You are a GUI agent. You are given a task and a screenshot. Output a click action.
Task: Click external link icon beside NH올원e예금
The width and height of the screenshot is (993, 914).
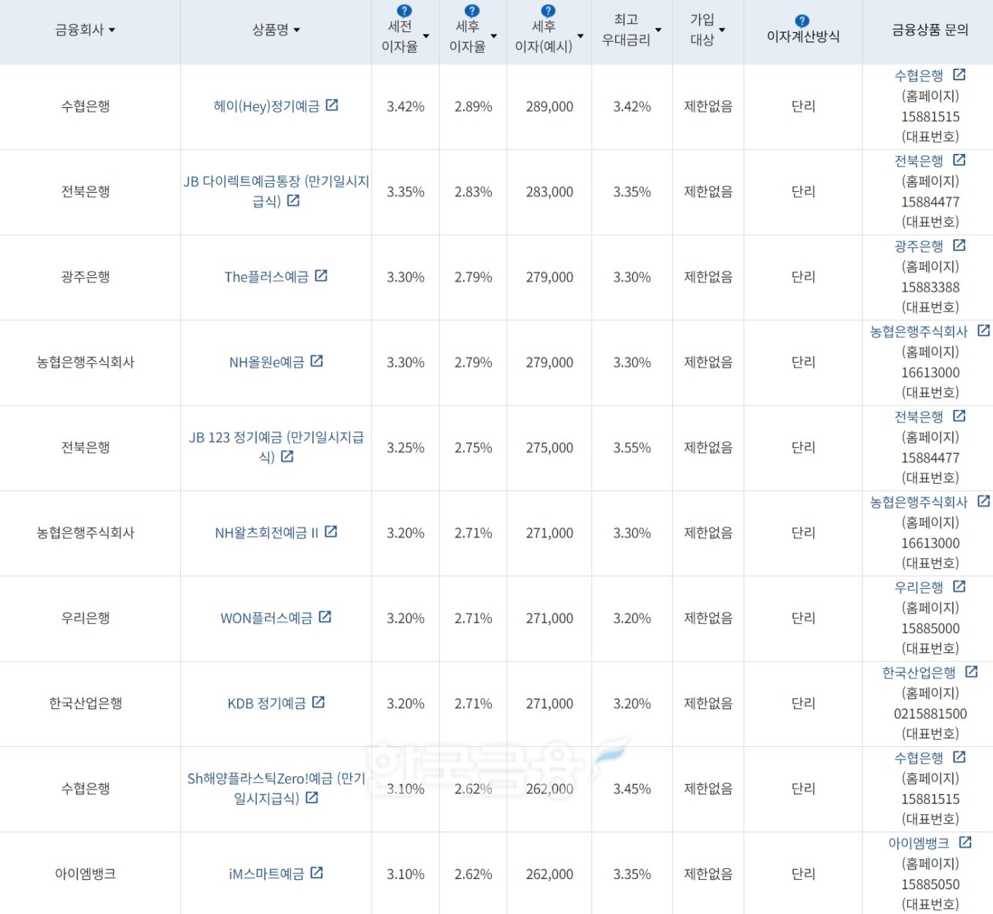(317, 361)
